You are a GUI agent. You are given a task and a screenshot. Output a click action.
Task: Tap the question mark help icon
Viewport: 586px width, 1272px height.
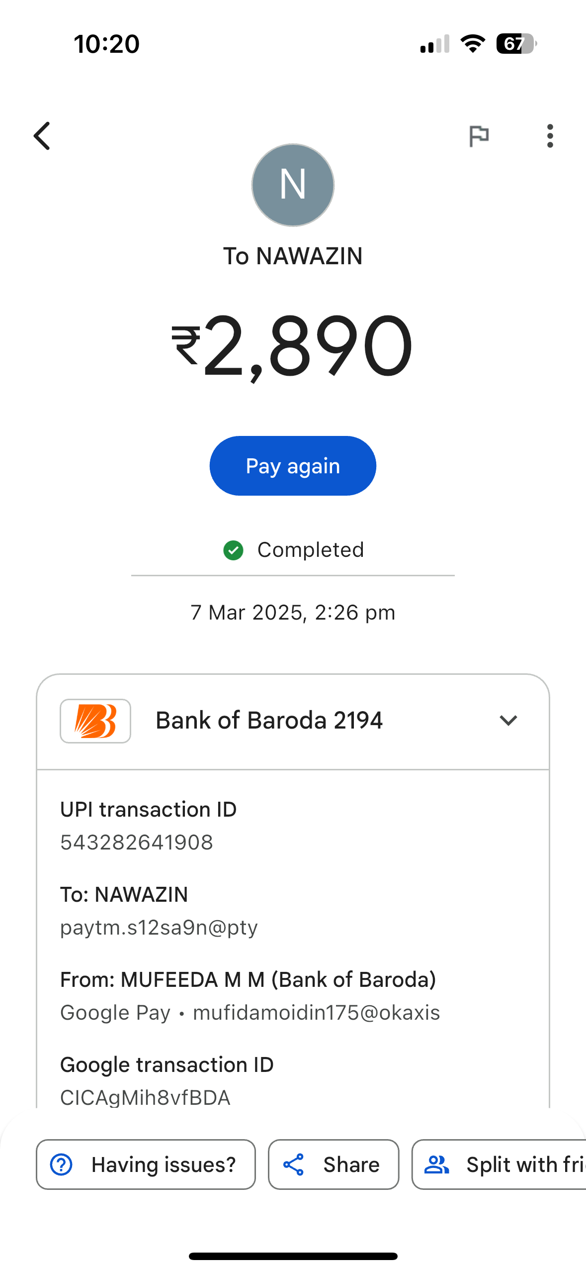point(62,1165)
